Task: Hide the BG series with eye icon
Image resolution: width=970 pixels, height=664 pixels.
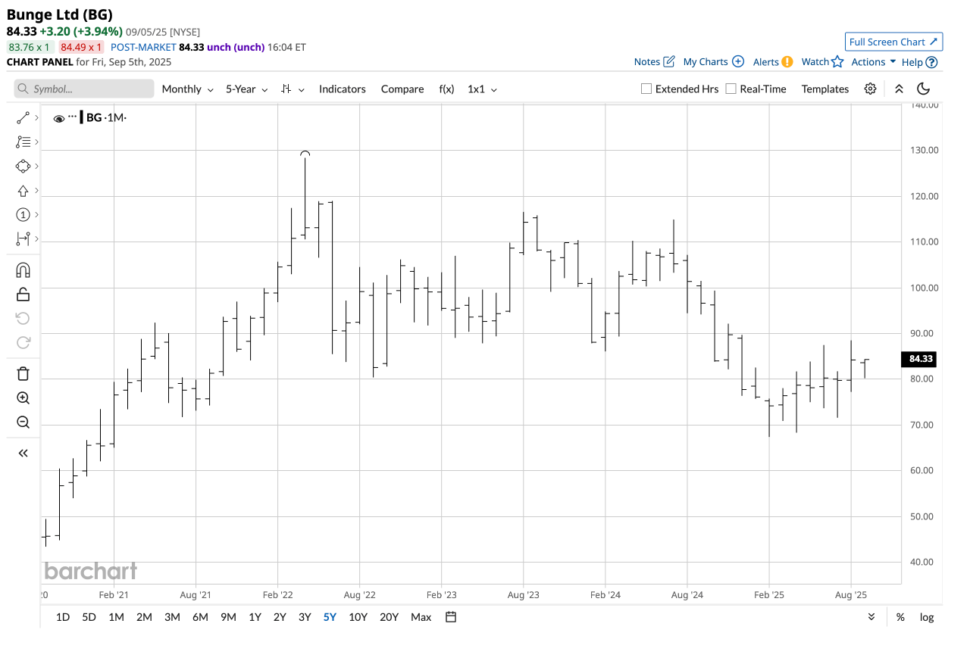Action: (58, 118)
